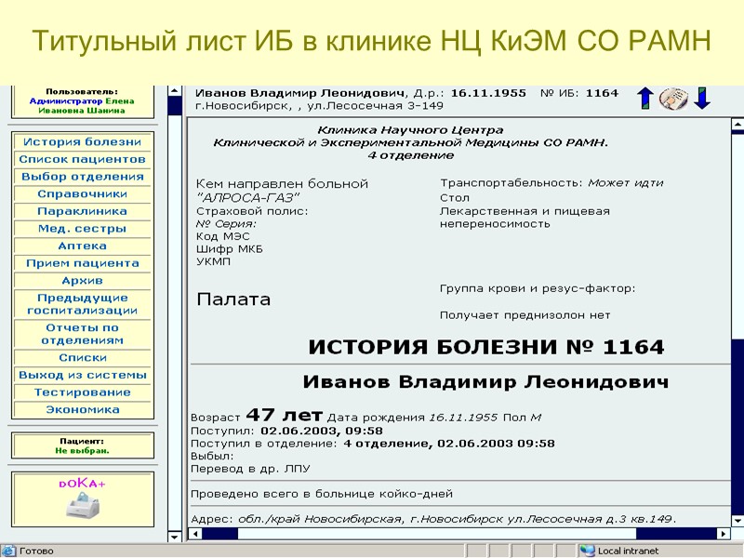
Task: Click the heading ИСТОРИЯ БОЛЕЗНИ № 1164
Action: [486, 347]
